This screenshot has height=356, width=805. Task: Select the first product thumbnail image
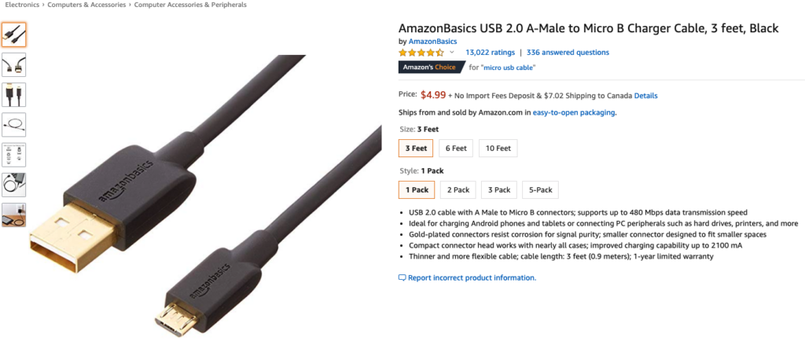click(14, 35)
